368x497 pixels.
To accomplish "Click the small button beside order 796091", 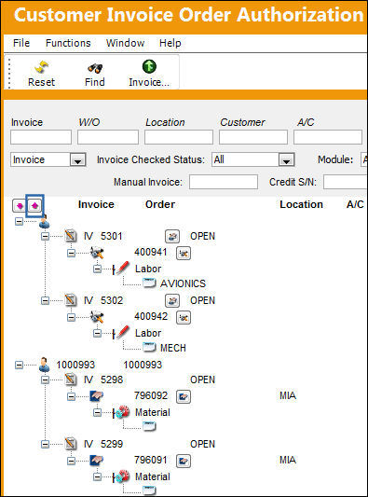I will 184,461.
